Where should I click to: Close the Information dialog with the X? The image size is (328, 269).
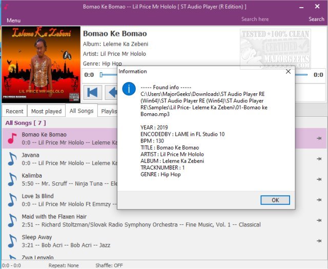pyautogui.click(x=288, y=72)
